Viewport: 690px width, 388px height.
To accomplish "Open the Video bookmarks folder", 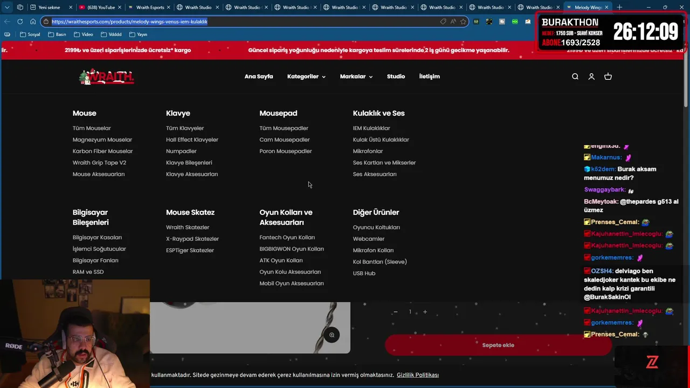I will [84, 34].
